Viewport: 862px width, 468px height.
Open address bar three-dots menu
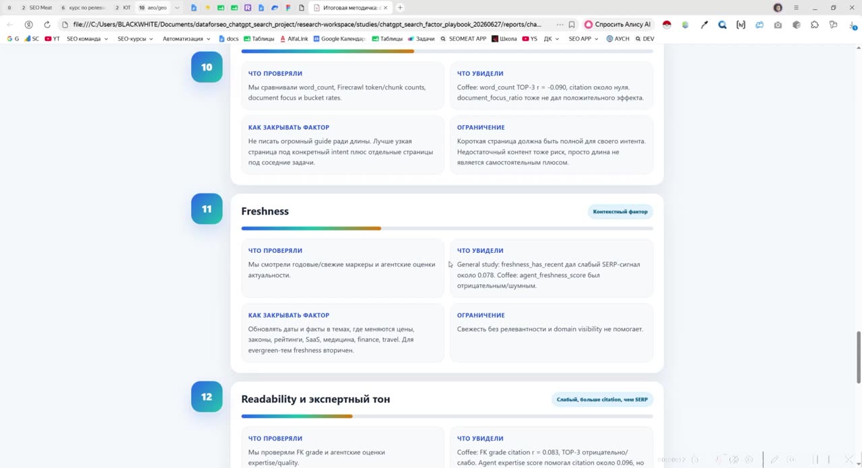[560, 24]
